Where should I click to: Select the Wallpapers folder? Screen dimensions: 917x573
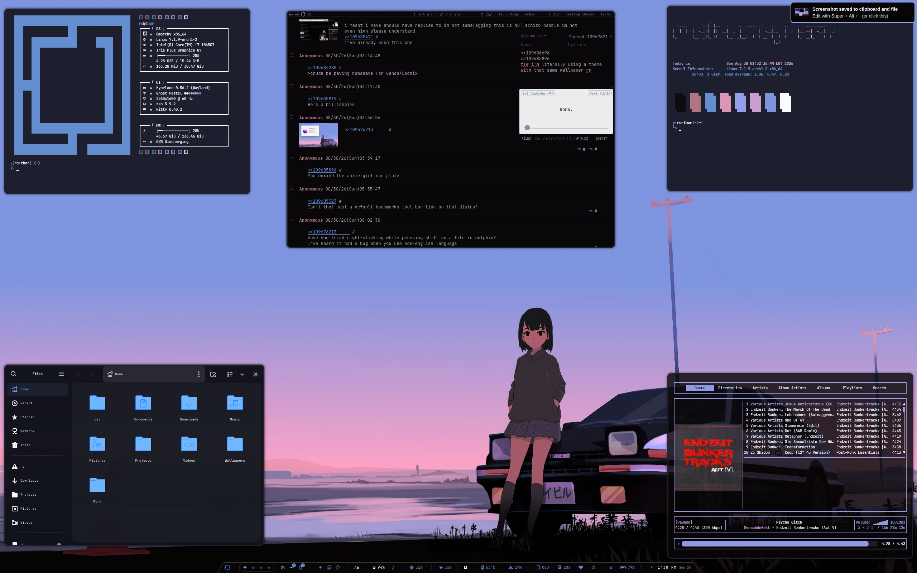(235, 449)
